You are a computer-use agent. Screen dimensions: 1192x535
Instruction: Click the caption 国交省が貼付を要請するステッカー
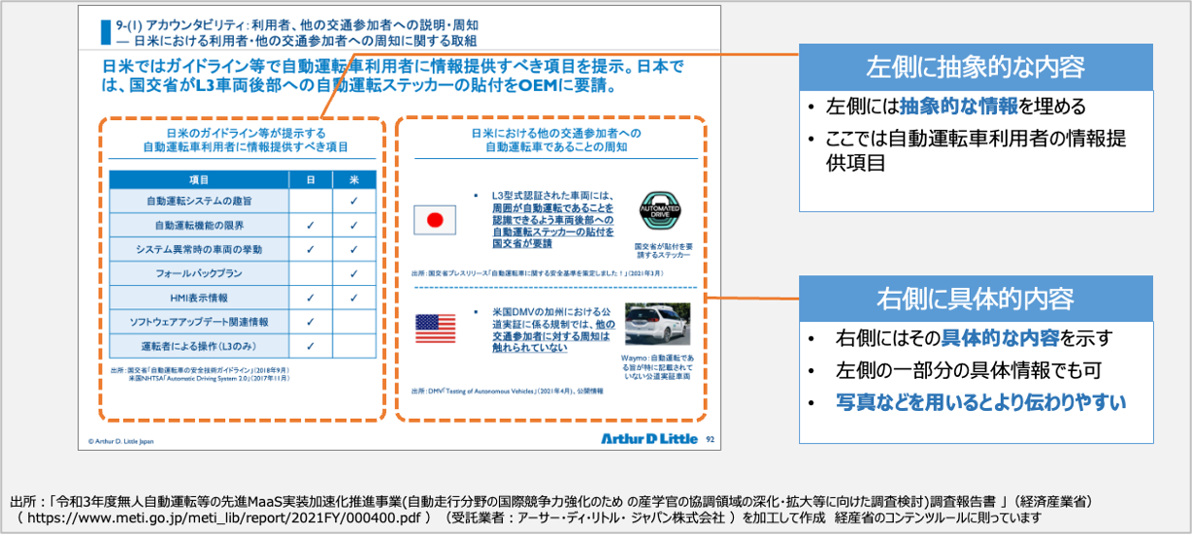661,250
